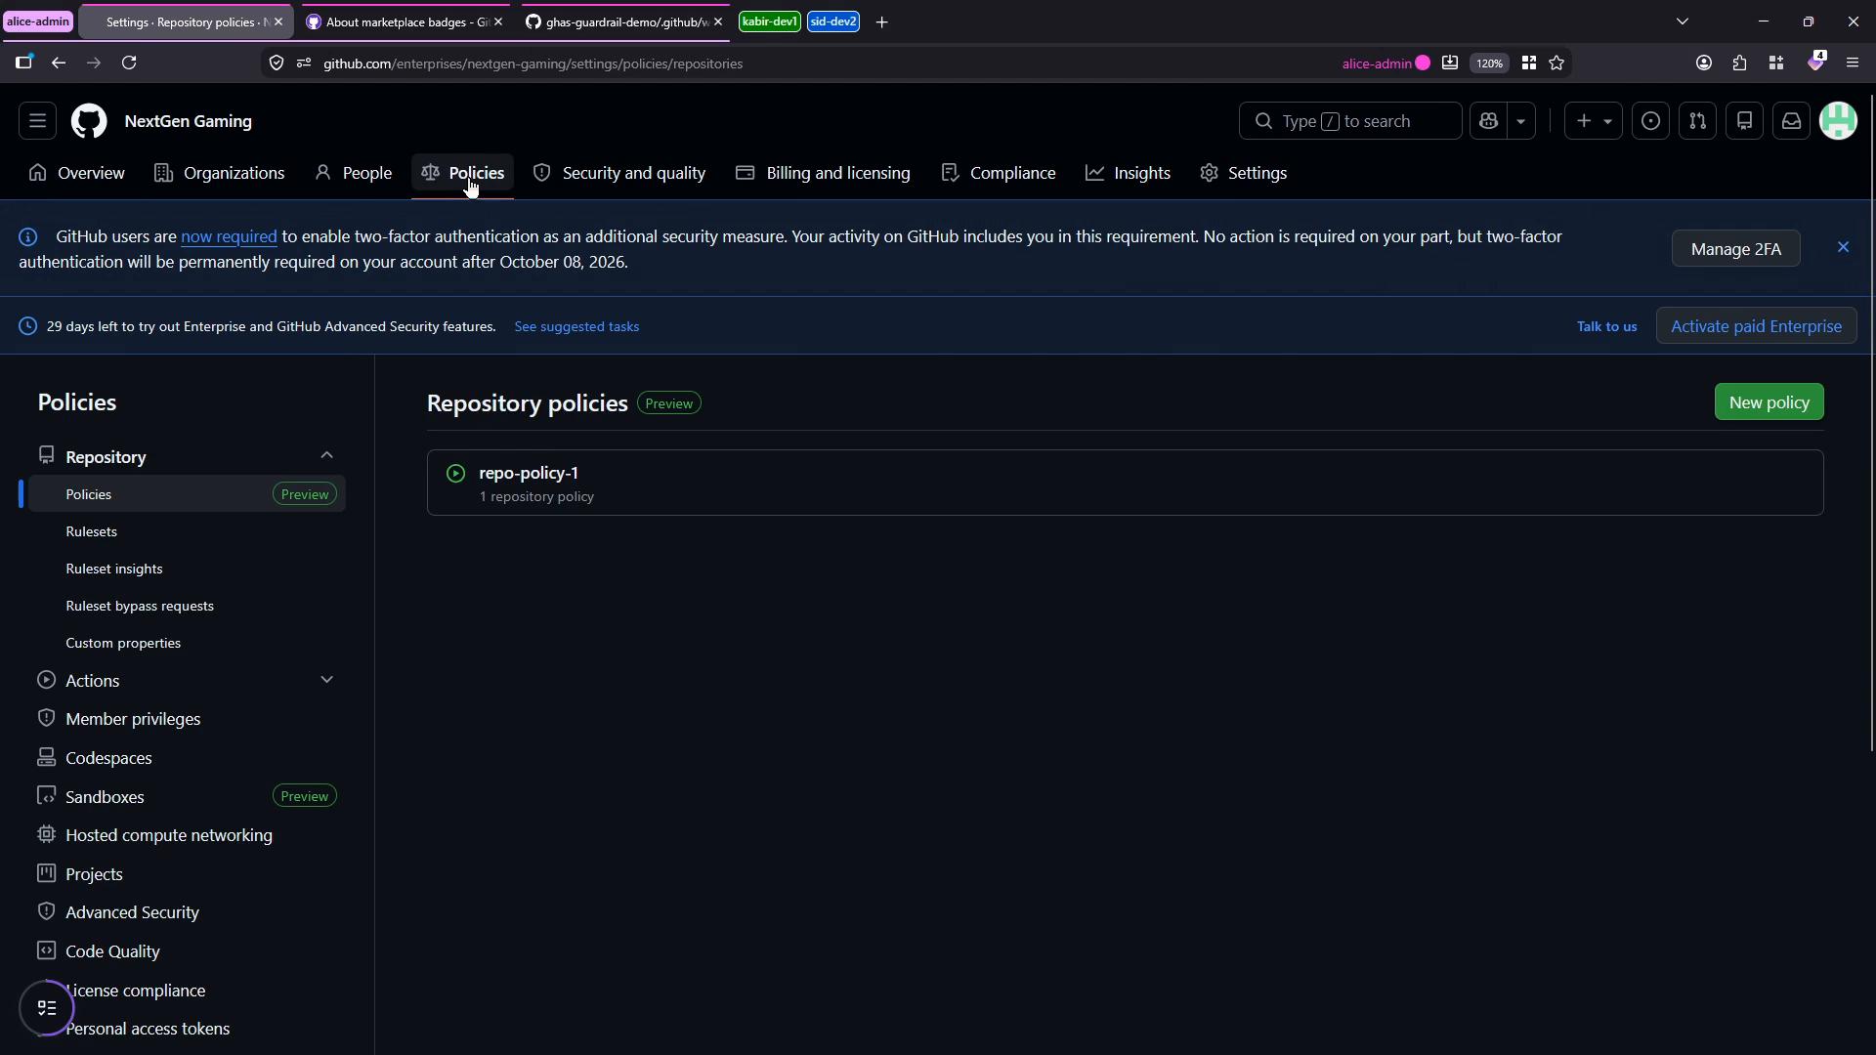
Task: Click the green New policy button
Action: click(x=1769, y=402)
